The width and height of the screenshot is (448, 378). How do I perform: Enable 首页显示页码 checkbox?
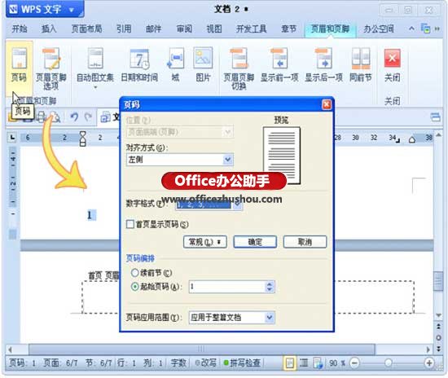(130, 224)
